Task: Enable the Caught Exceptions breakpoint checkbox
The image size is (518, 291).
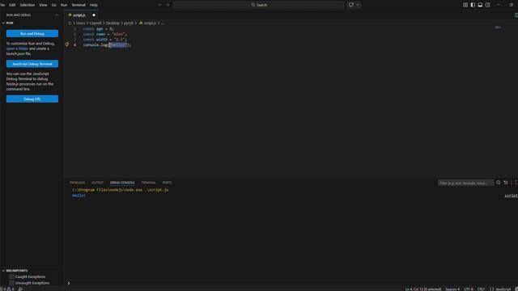Action: pyautogui.click(x=11, y=276)
